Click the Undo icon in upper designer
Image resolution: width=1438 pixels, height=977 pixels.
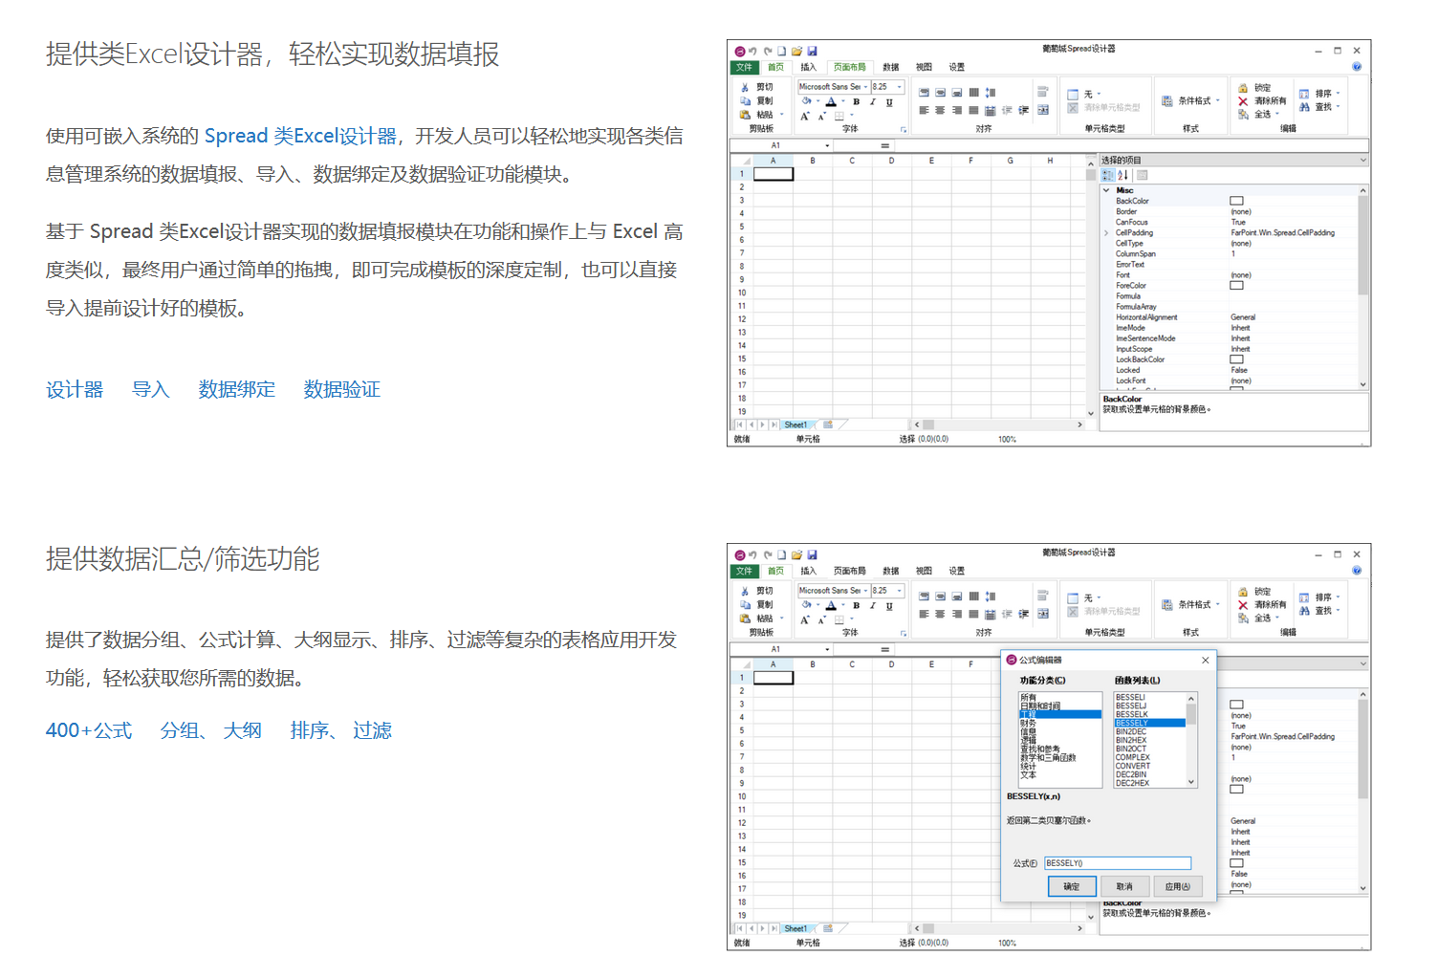pyautogui.click(x=752, y=51)
